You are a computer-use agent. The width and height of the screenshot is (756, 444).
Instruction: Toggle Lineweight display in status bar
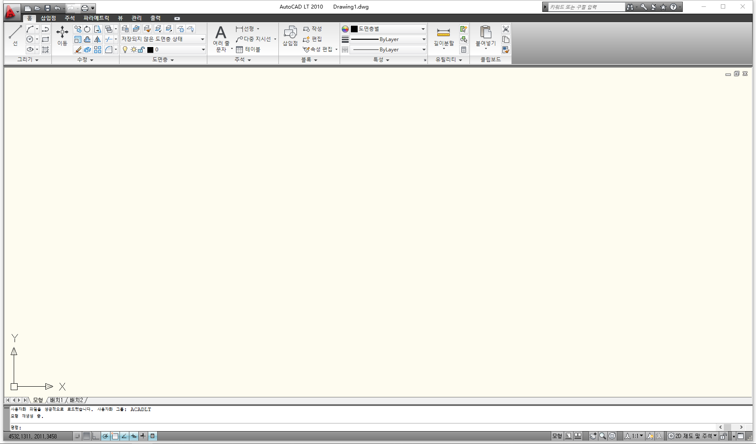click(x=143, y=436)
